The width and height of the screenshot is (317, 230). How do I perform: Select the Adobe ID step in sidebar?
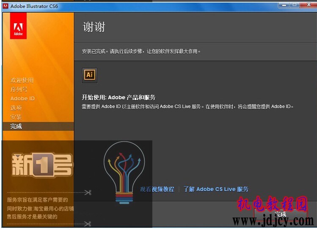tap(22, 99)
